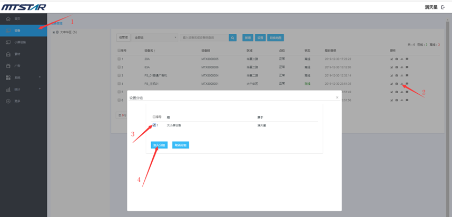
Task: Go to 广告 in the sidebar menu
Action: pyautogui.click(x=17, y=66)
